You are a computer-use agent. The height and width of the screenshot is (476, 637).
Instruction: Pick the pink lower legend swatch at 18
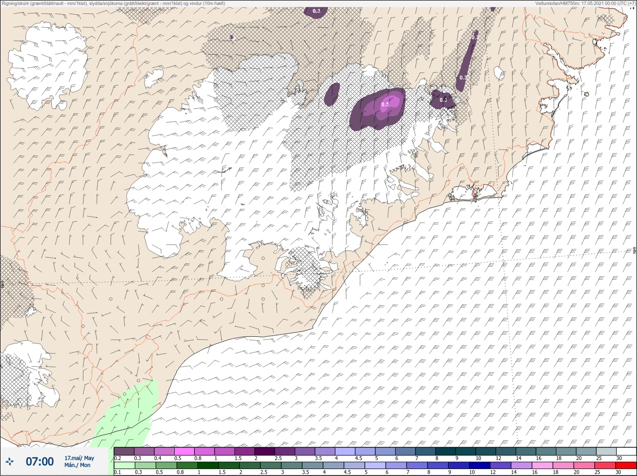point(563,466)
